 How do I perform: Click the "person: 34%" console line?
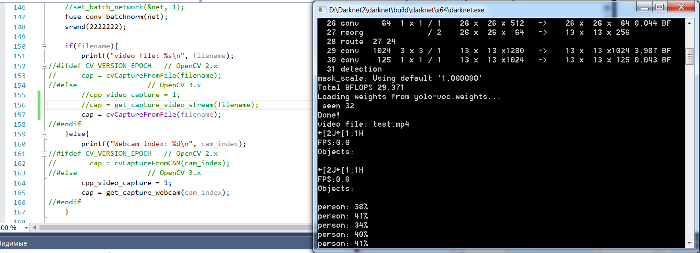point(342,225)
